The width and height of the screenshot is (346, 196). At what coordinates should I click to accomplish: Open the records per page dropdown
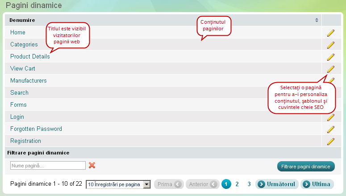[x=118, y=184]
